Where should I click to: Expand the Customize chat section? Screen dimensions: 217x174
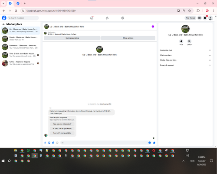(x=185, y=50)
